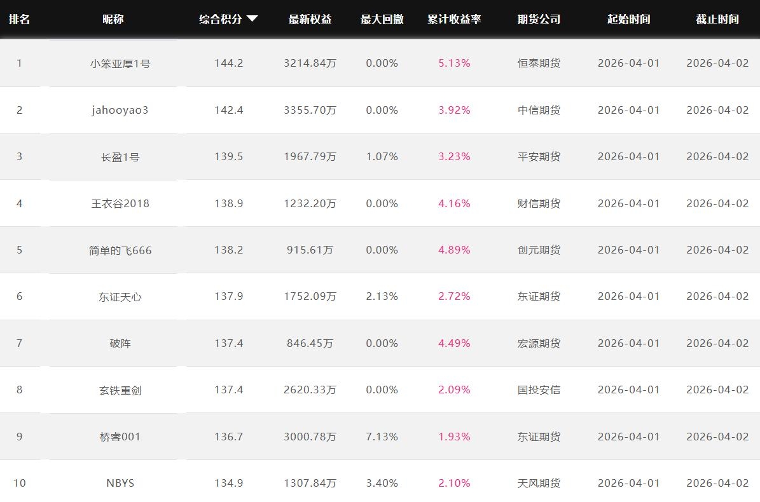Image resolution: width=760 pixels, height=502 pixels.
Task: Open the NBYS trader entry
Action: pyautogui.click(x=120, y=483)
